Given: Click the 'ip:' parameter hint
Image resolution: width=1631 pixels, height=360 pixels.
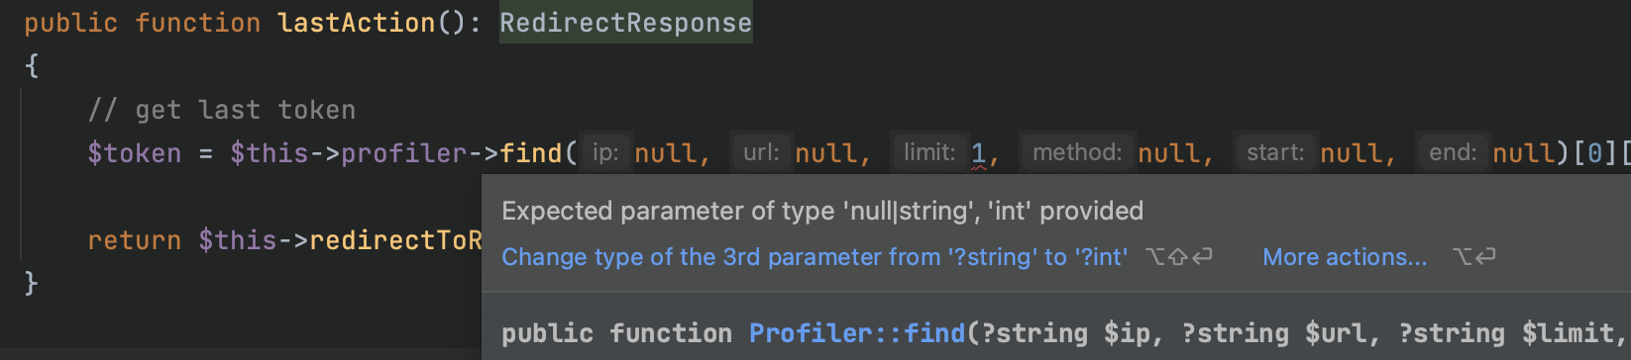Looking at the screenshot, I should (605, 152).
